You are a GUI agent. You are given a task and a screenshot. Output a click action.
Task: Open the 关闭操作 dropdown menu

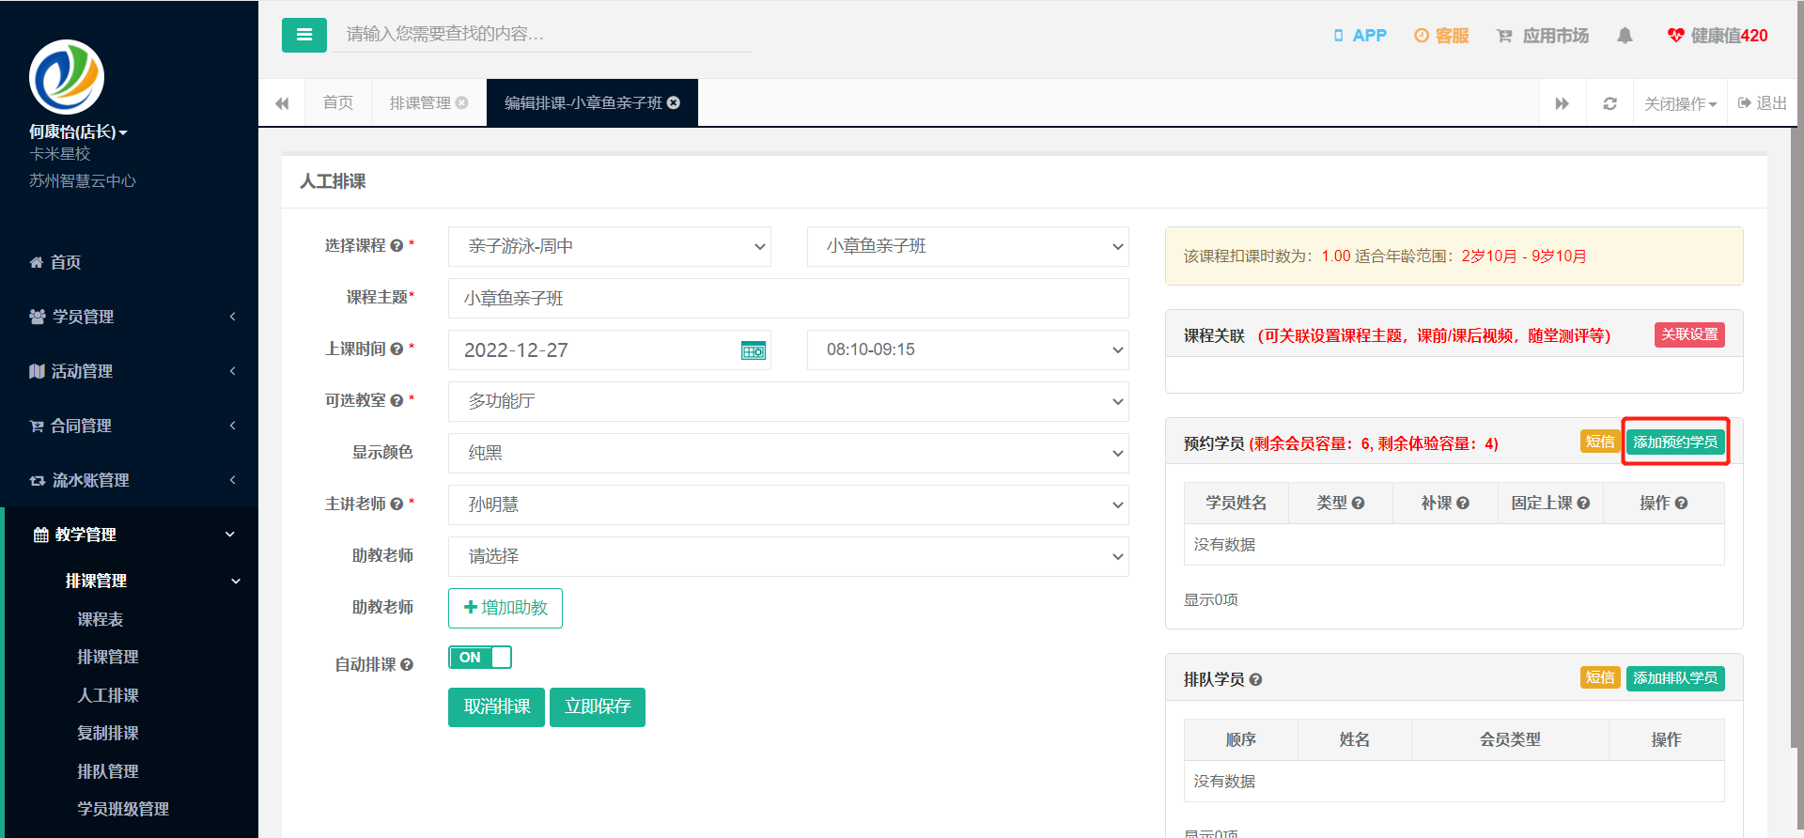(1680, 103)
